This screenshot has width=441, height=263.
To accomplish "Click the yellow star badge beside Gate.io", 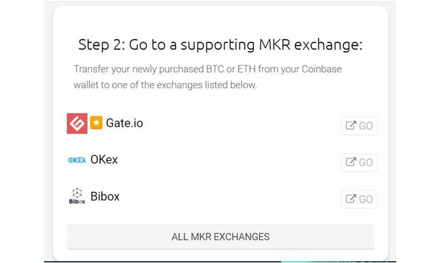I will coord(96,123).
